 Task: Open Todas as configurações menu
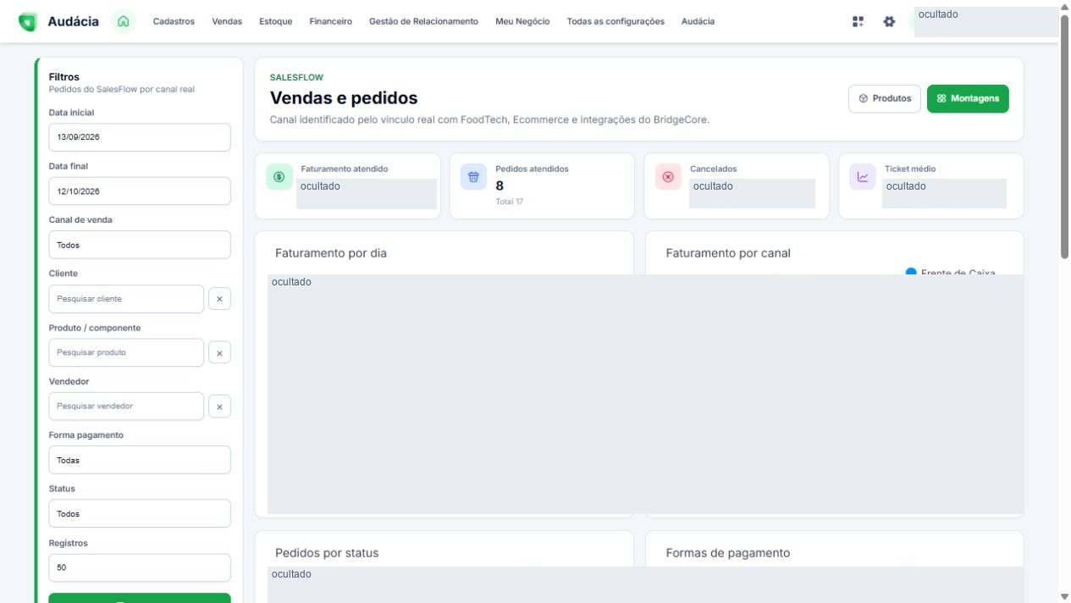click(616, 21)
